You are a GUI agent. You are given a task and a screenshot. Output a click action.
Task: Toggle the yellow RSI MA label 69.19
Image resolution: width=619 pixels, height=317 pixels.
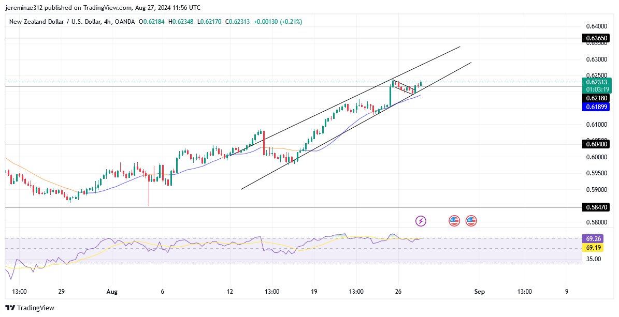(x=594, y=248)
